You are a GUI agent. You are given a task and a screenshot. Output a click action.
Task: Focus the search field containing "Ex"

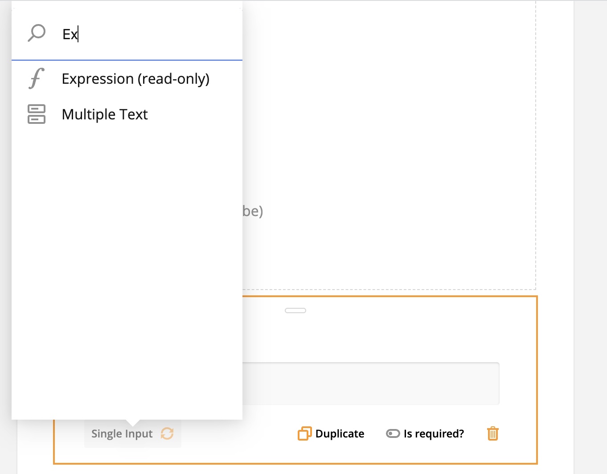[x=147, y=34]
